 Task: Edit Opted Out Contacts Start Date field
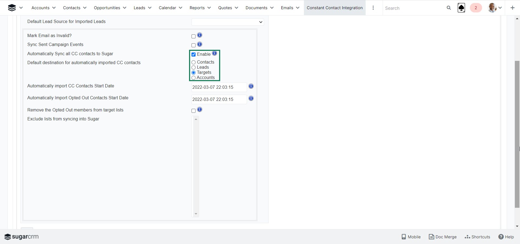click(x=219, y=99)
